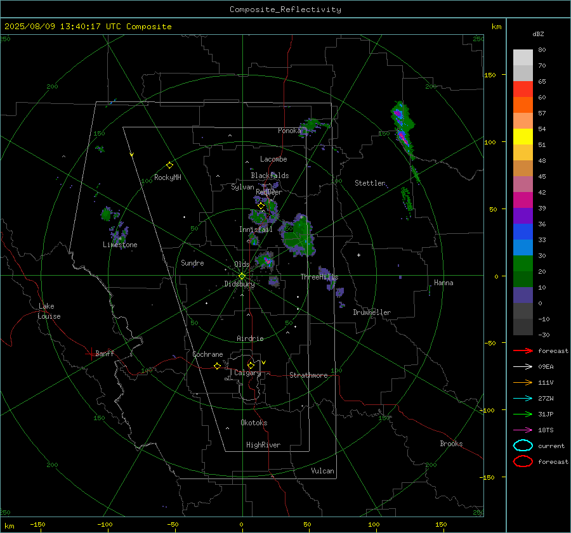Click the cyan current ellipse in legend
Image resolution: width=571 pixels, height=533 pixels.
click(x=523, y=446)
